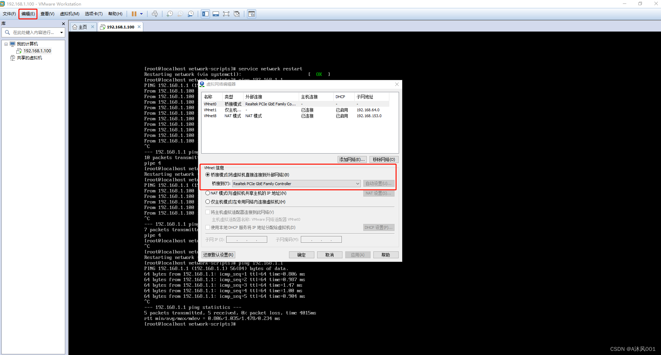Click the Suspend virtual machine icon

(135, 14)
